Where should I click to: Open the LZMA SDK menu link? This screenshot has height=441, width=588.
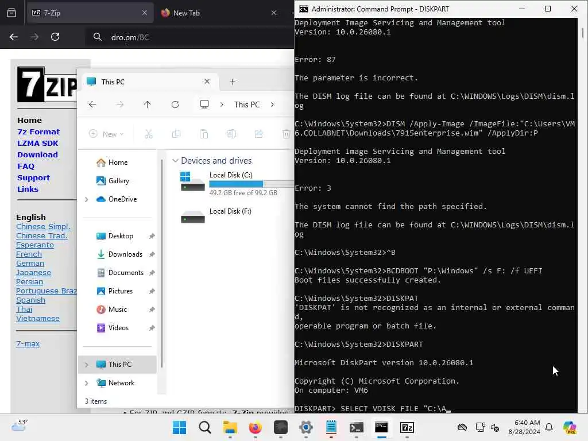37,143
